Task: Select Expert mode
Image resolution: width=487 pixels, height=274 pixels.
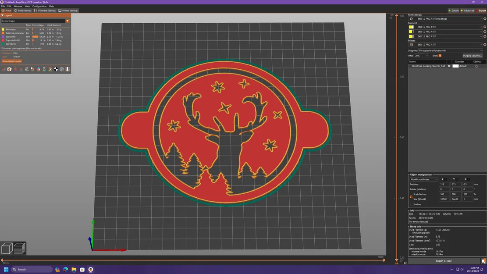Action: [481, 11]
